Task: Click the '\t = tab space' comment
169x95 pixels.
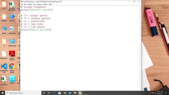Action: [32, 27]
